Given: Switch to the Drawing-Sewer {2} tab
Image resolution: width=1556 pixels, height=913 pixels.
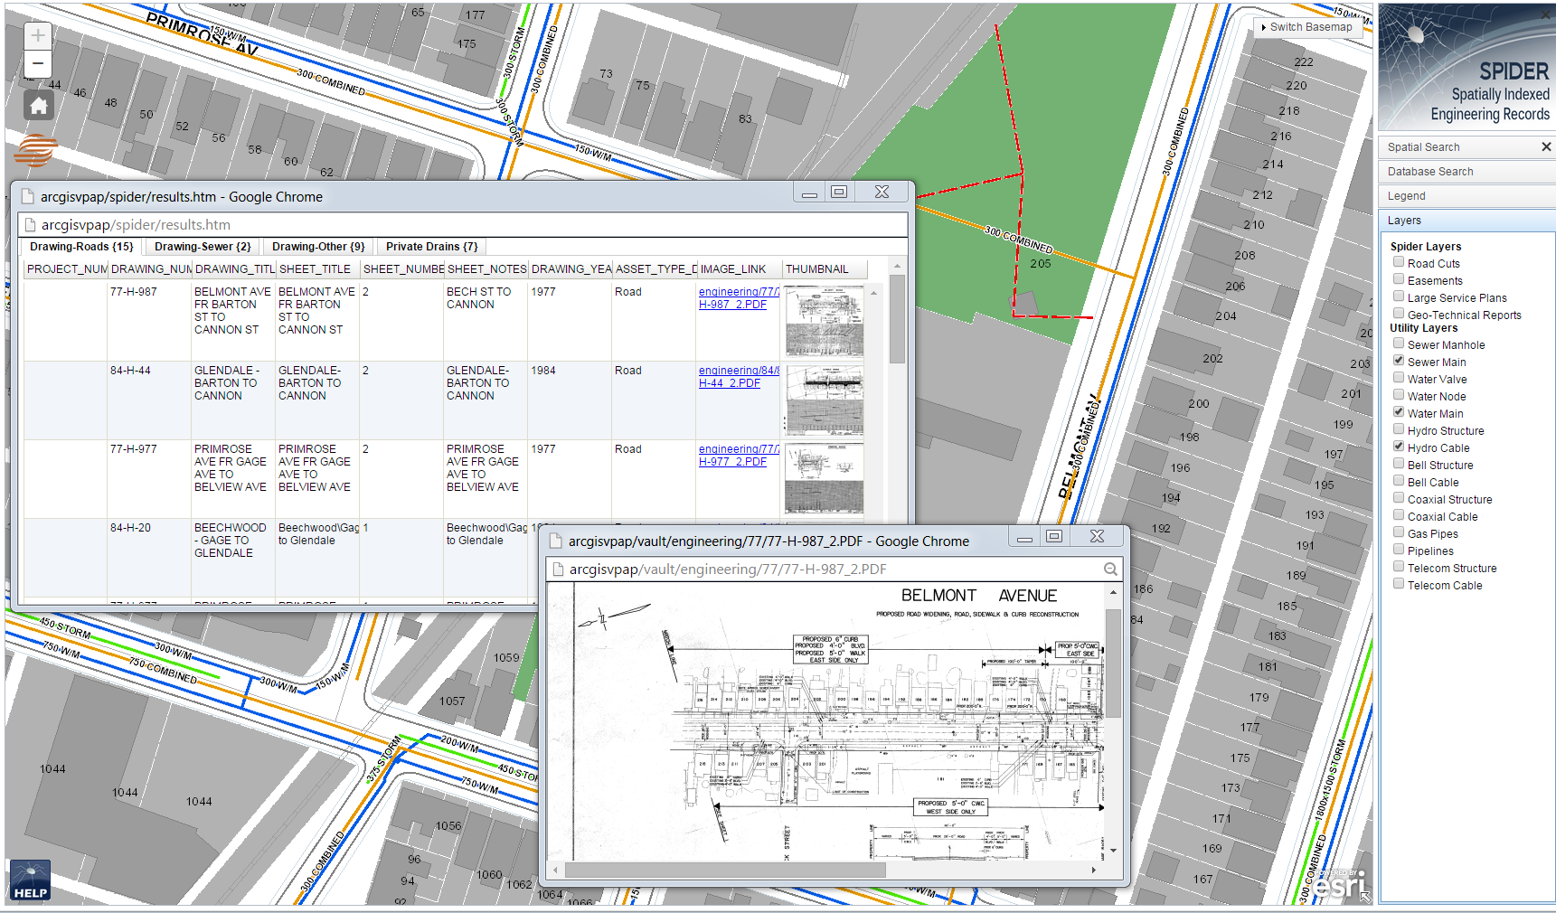Looking at the screenshot, I should click(x=202, y=247).
